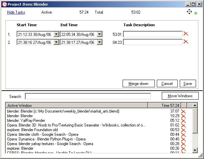The image size is (204, 159).
Task: Click task 2 description field
Action: 153,42
